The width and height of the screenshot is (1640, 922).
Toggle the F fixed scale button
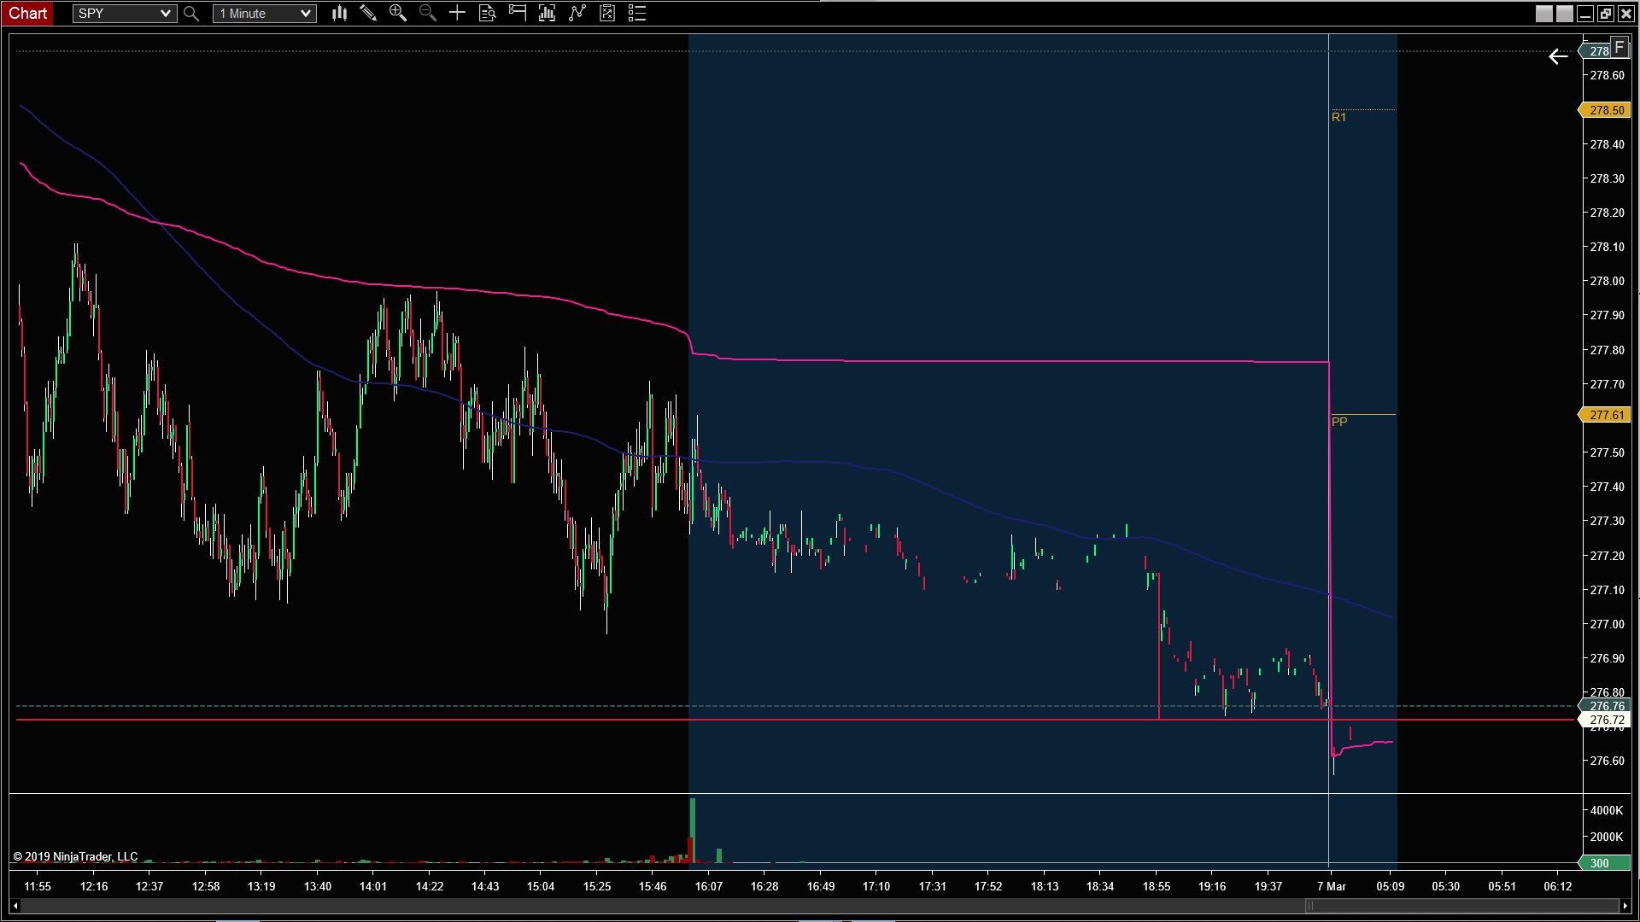coord(1619,48)
